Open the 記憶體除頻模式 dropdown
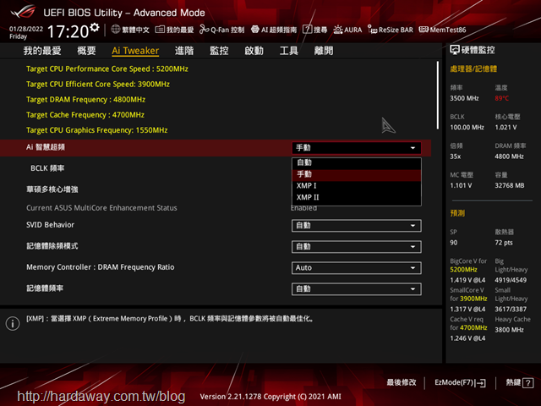 click(357, 247)
